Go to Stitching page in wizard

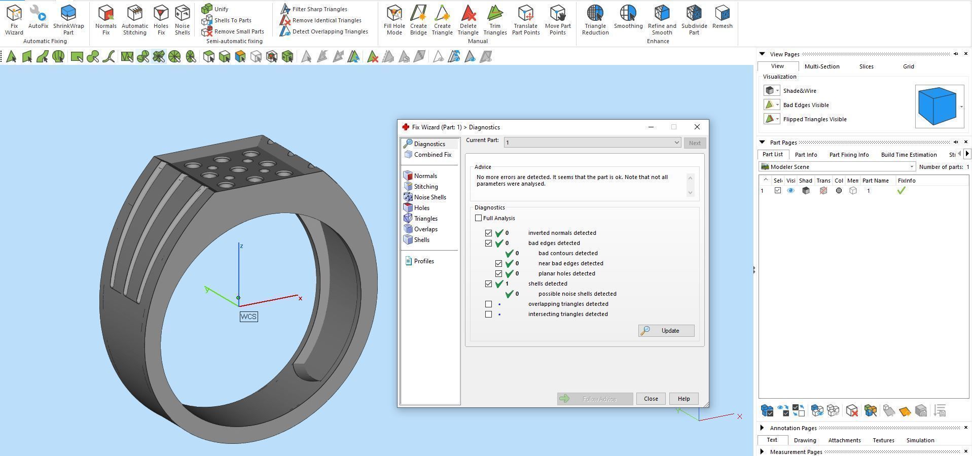click(421, 187)
